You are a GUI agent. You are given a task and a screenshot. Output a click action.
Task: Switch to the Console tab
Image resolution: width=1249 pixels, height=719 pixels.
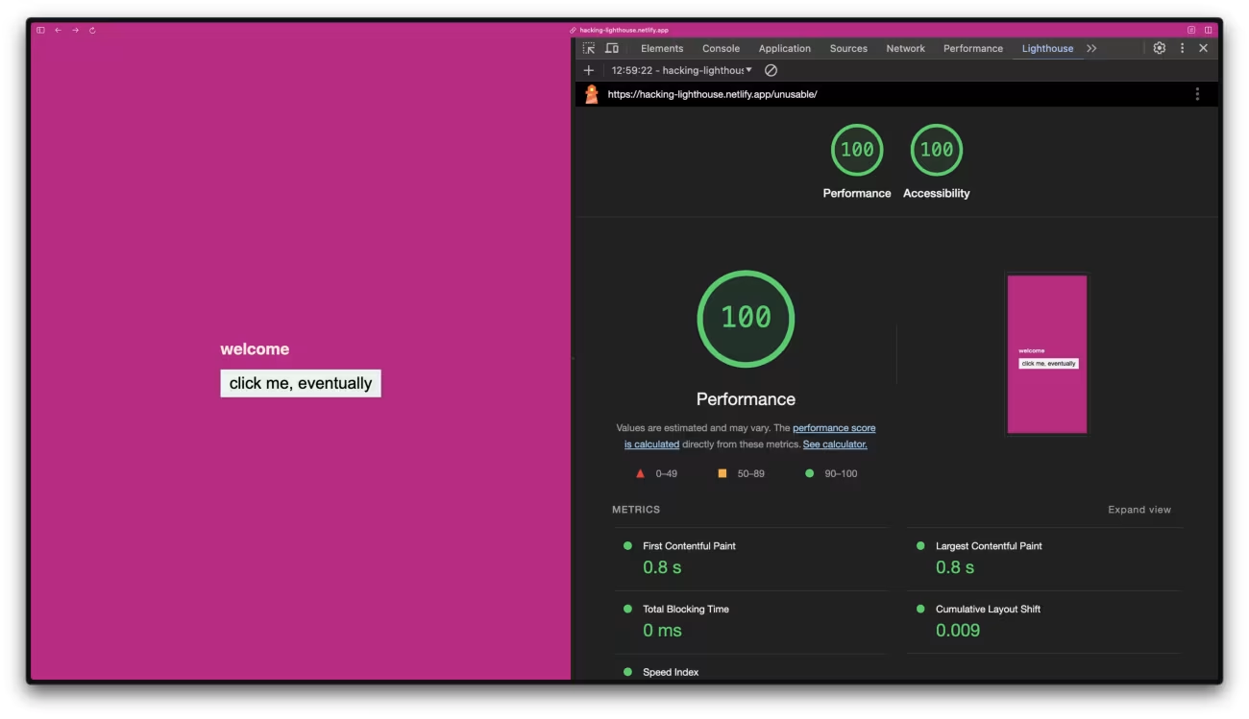(721, 47)
